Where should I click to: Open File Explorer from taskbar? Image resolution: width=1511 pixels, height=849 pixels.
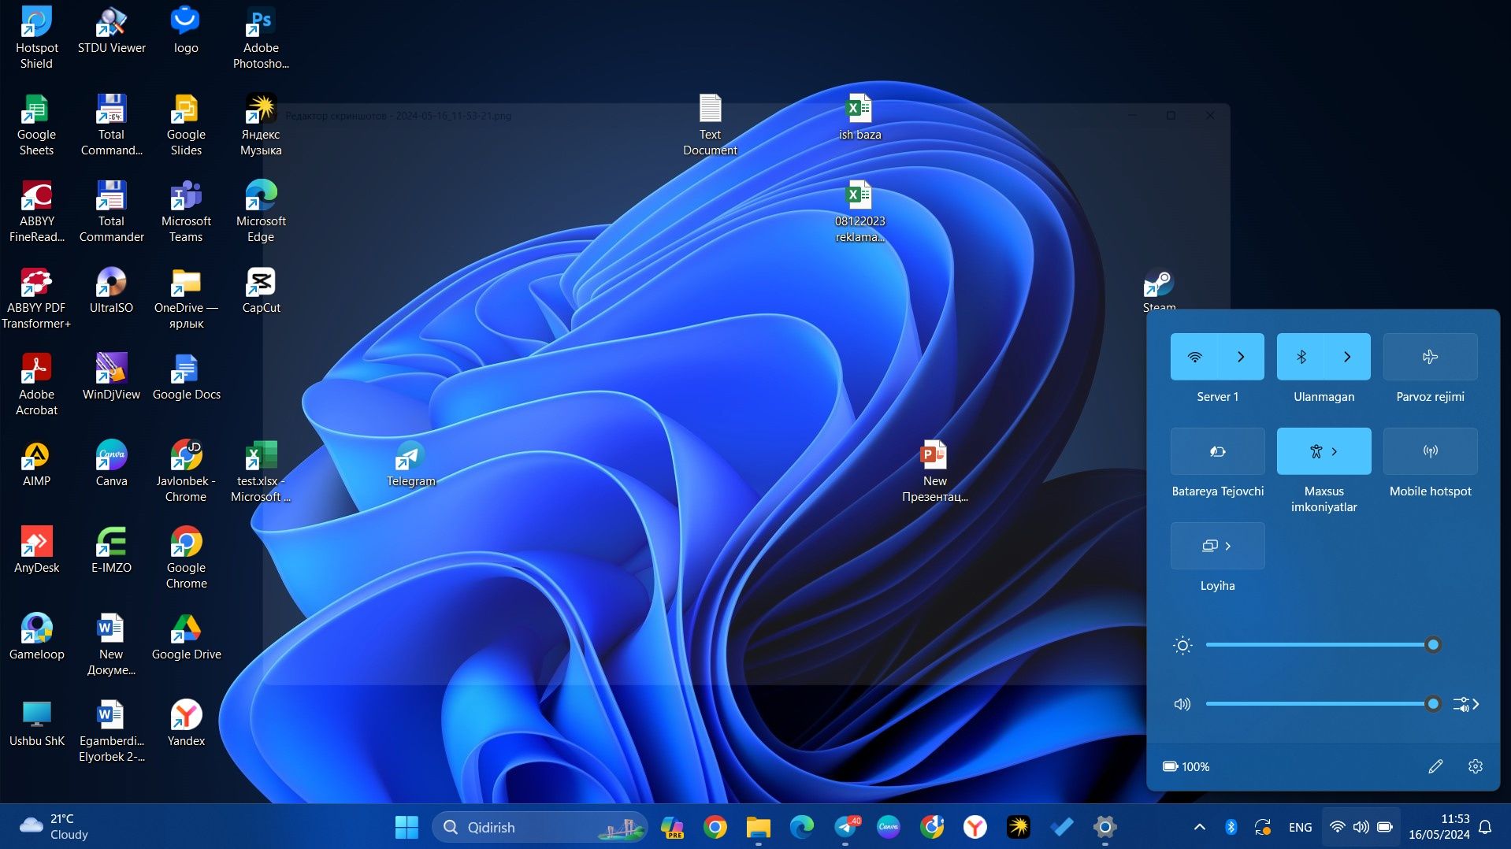759,827
